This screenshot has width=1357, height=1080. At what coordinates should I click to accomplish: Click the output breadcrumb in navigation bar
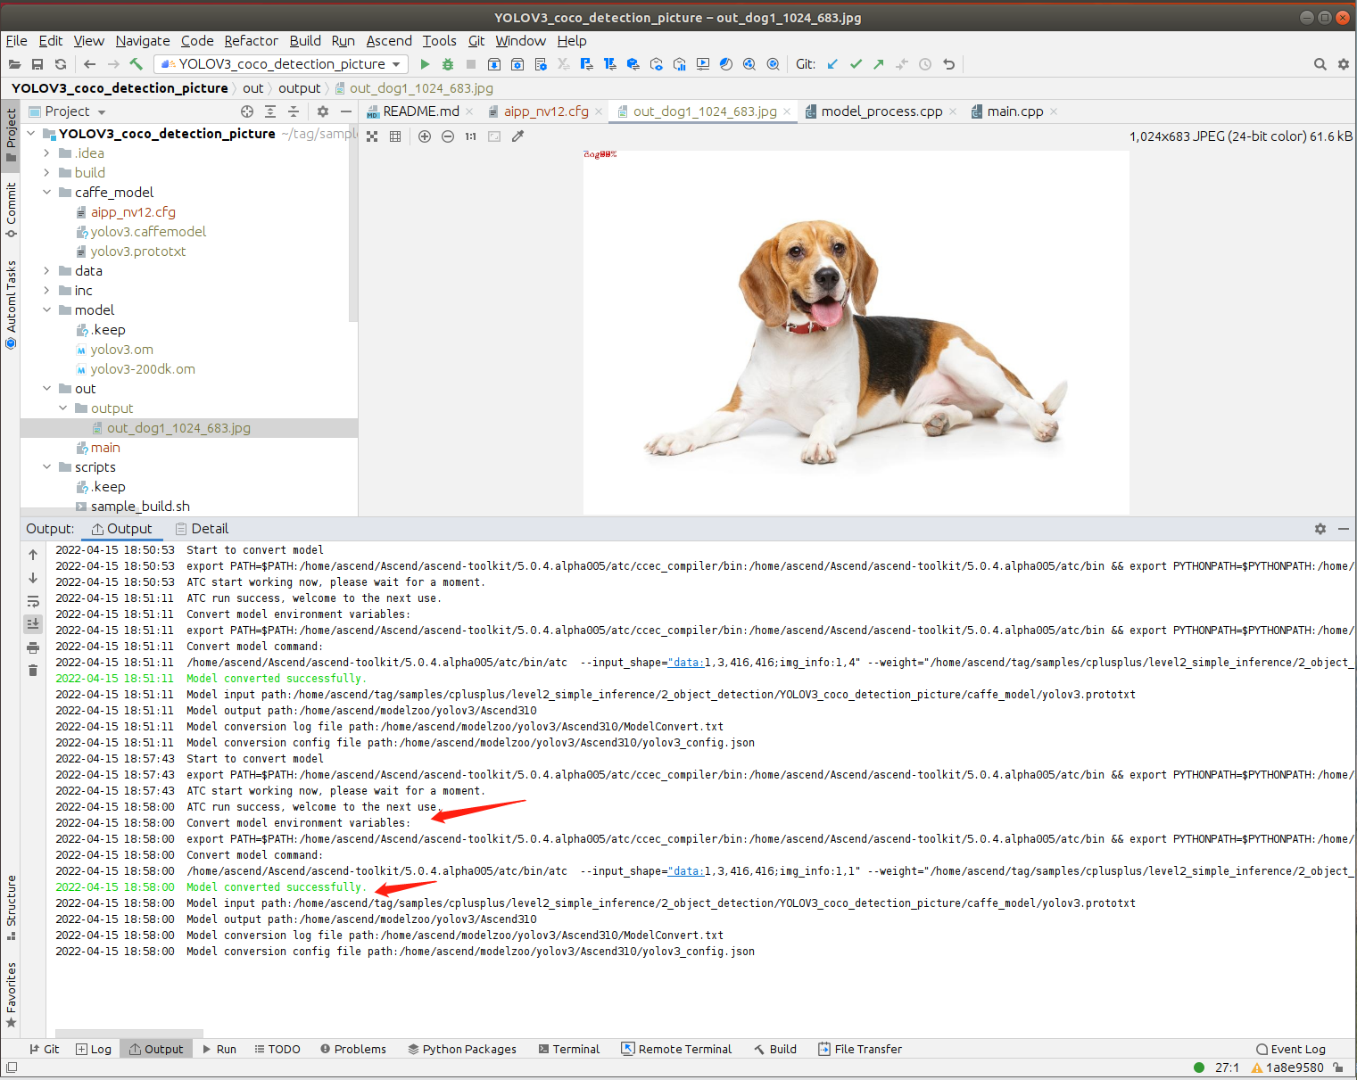[x=299, y=88]
